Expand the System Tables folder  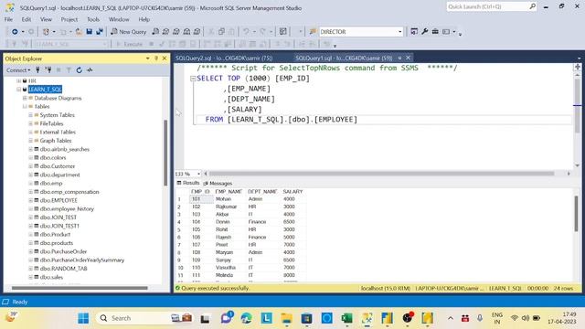[x=30, y=115]
